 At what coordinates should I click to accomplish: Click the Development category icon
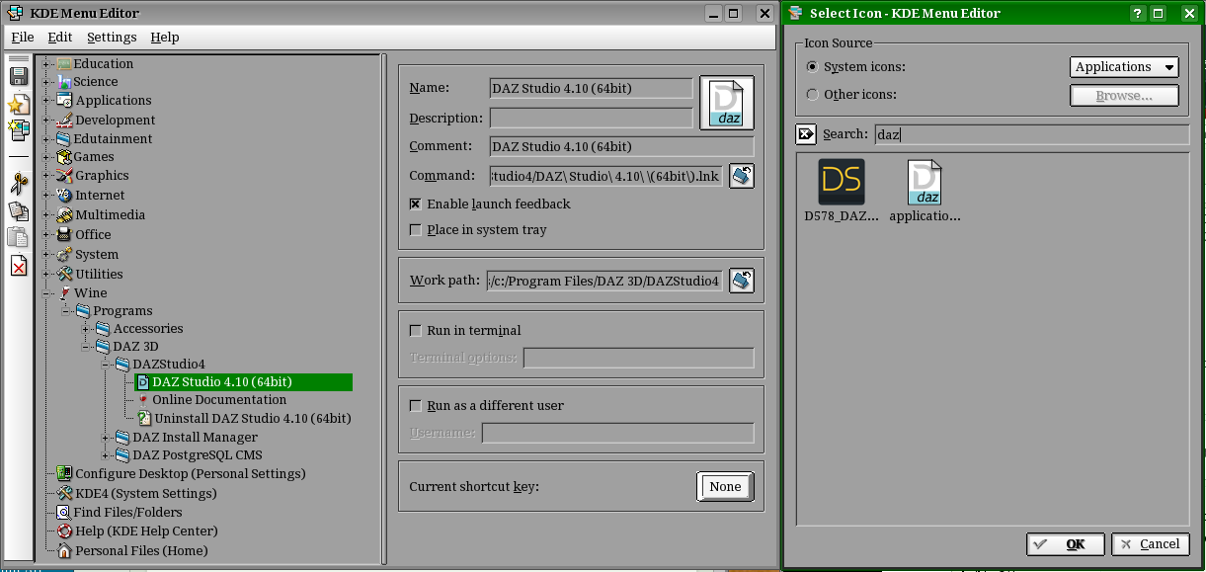click(64, 120)
